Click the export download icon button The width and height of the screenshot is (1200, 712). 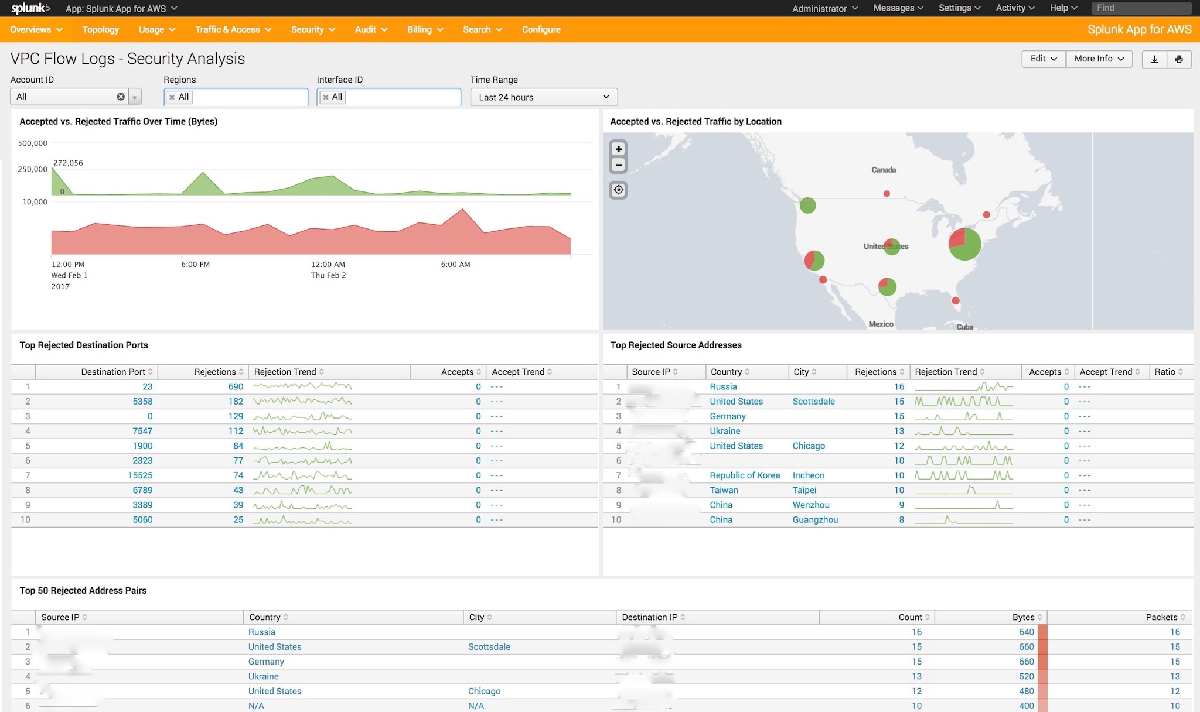pos(1154,59)
